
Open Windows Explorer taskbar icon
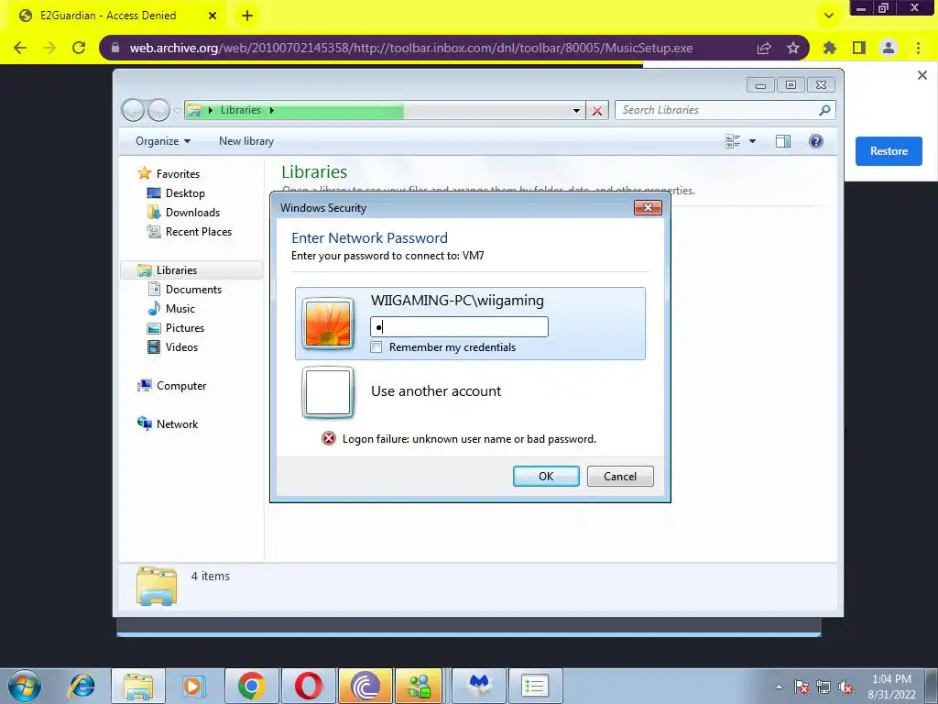click(138, 686)
